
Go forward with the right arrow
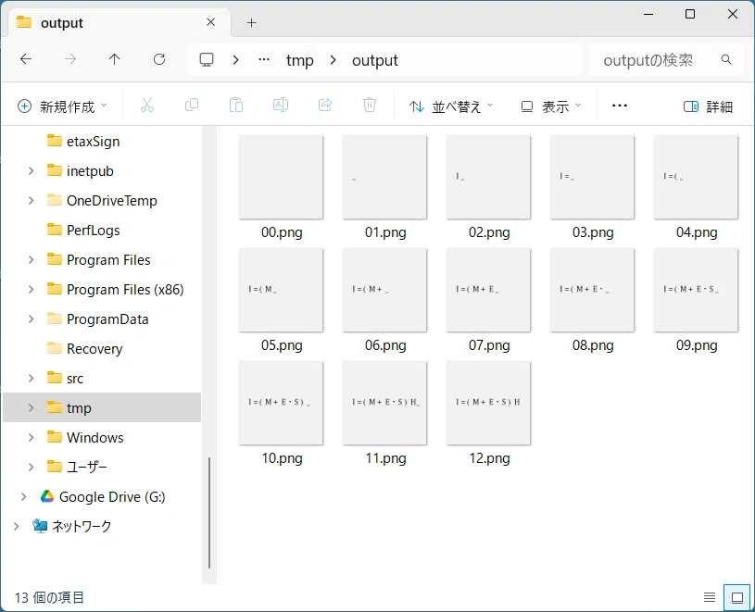(70, 59)
